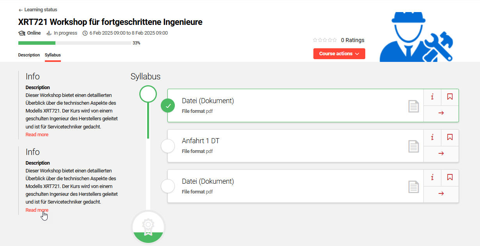Viewport: 480px width, 246px height.
Task: Toggle completed checkmark on first Datei (Dokument)
Action: click(x=168, y=105)
